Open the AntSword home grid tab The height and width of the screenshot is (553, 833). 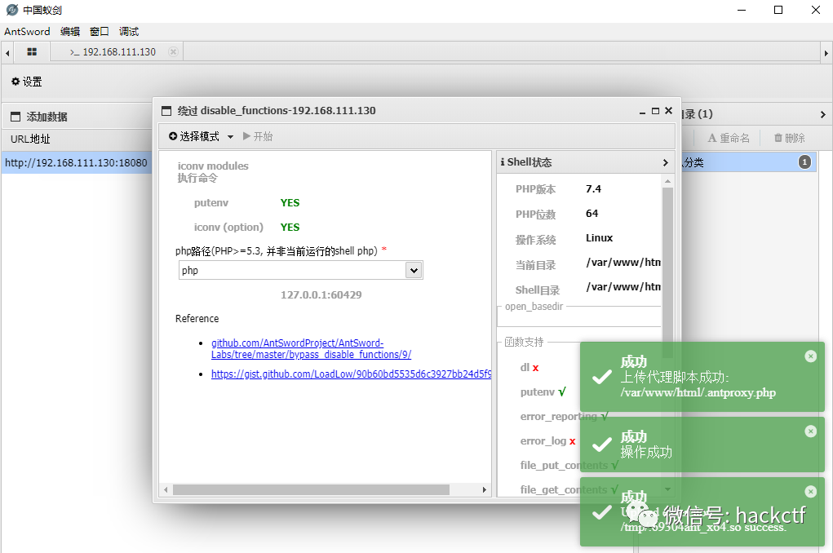click(x=32, y=52)
